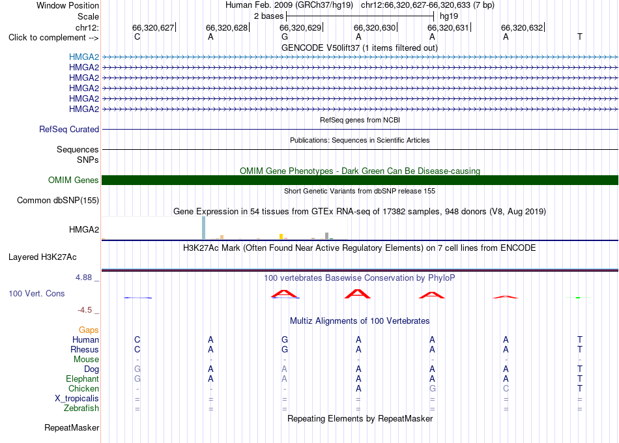This screenshot has width=619, height=443.
Task: Click the H3K27Ac Mark track title
Action: click(x=360, y=248)
